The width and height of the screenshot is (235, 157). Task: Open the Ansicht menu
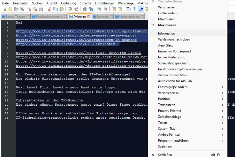52,3
